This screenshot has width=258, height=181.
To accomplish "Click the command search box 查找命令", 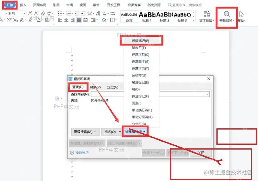I will [185, 5].
